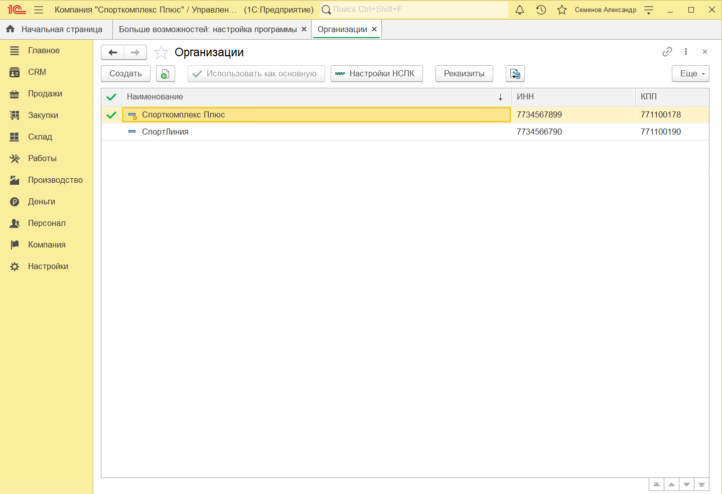Add Организации to favorites star

[161, 52]
